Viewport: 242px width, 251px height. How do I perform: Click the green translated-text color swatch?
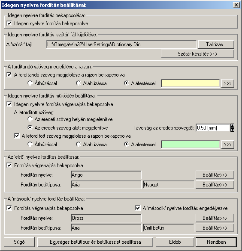click(190, 145)
